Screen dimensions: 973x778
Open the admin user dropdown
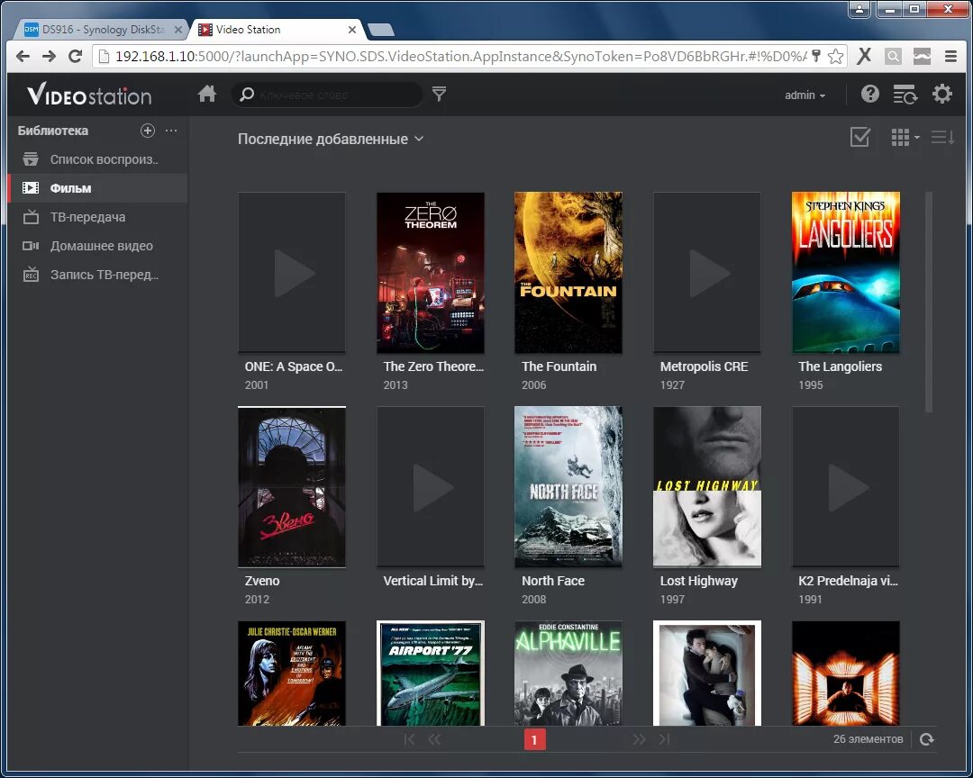(x=805, y=95)
